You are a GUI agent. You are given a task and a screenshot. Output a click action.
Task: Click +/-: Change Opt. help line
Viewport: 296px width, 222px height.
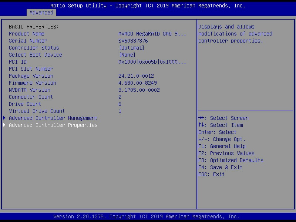pos(222,139)
